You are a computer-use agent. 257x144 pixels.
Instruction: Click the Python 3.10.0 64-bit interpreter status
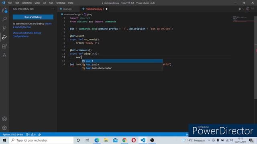click(12, 134)
